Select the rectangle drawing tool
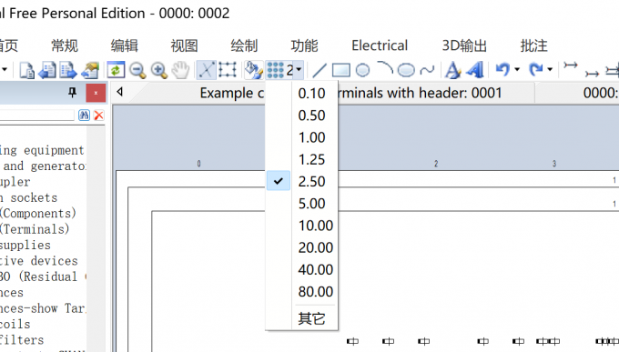The width and height of the screenshot is (619, 352). point(340,71)
